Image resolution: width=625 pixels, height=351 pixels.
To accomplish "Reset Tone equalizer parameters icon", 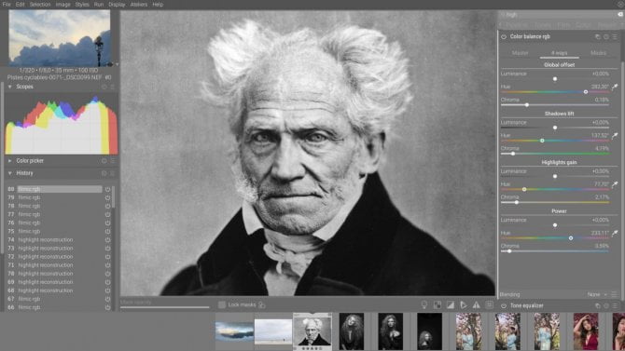I will 606,305.
